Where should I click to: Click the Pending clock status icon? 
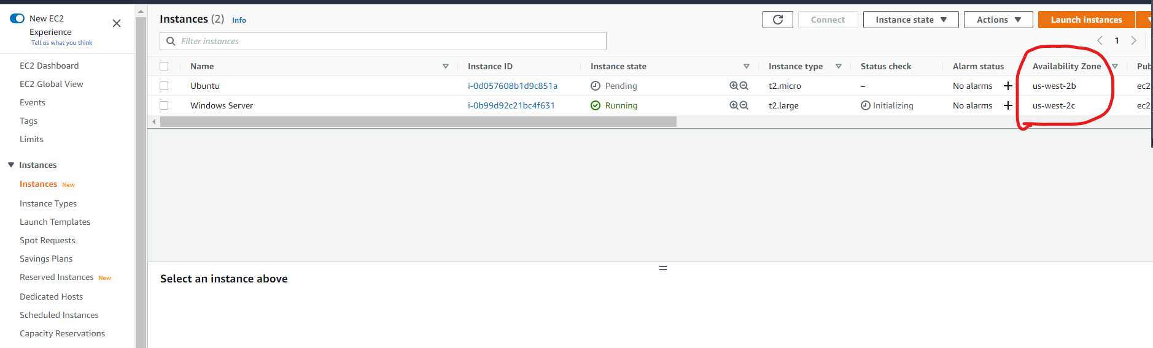tap(596, 86)
